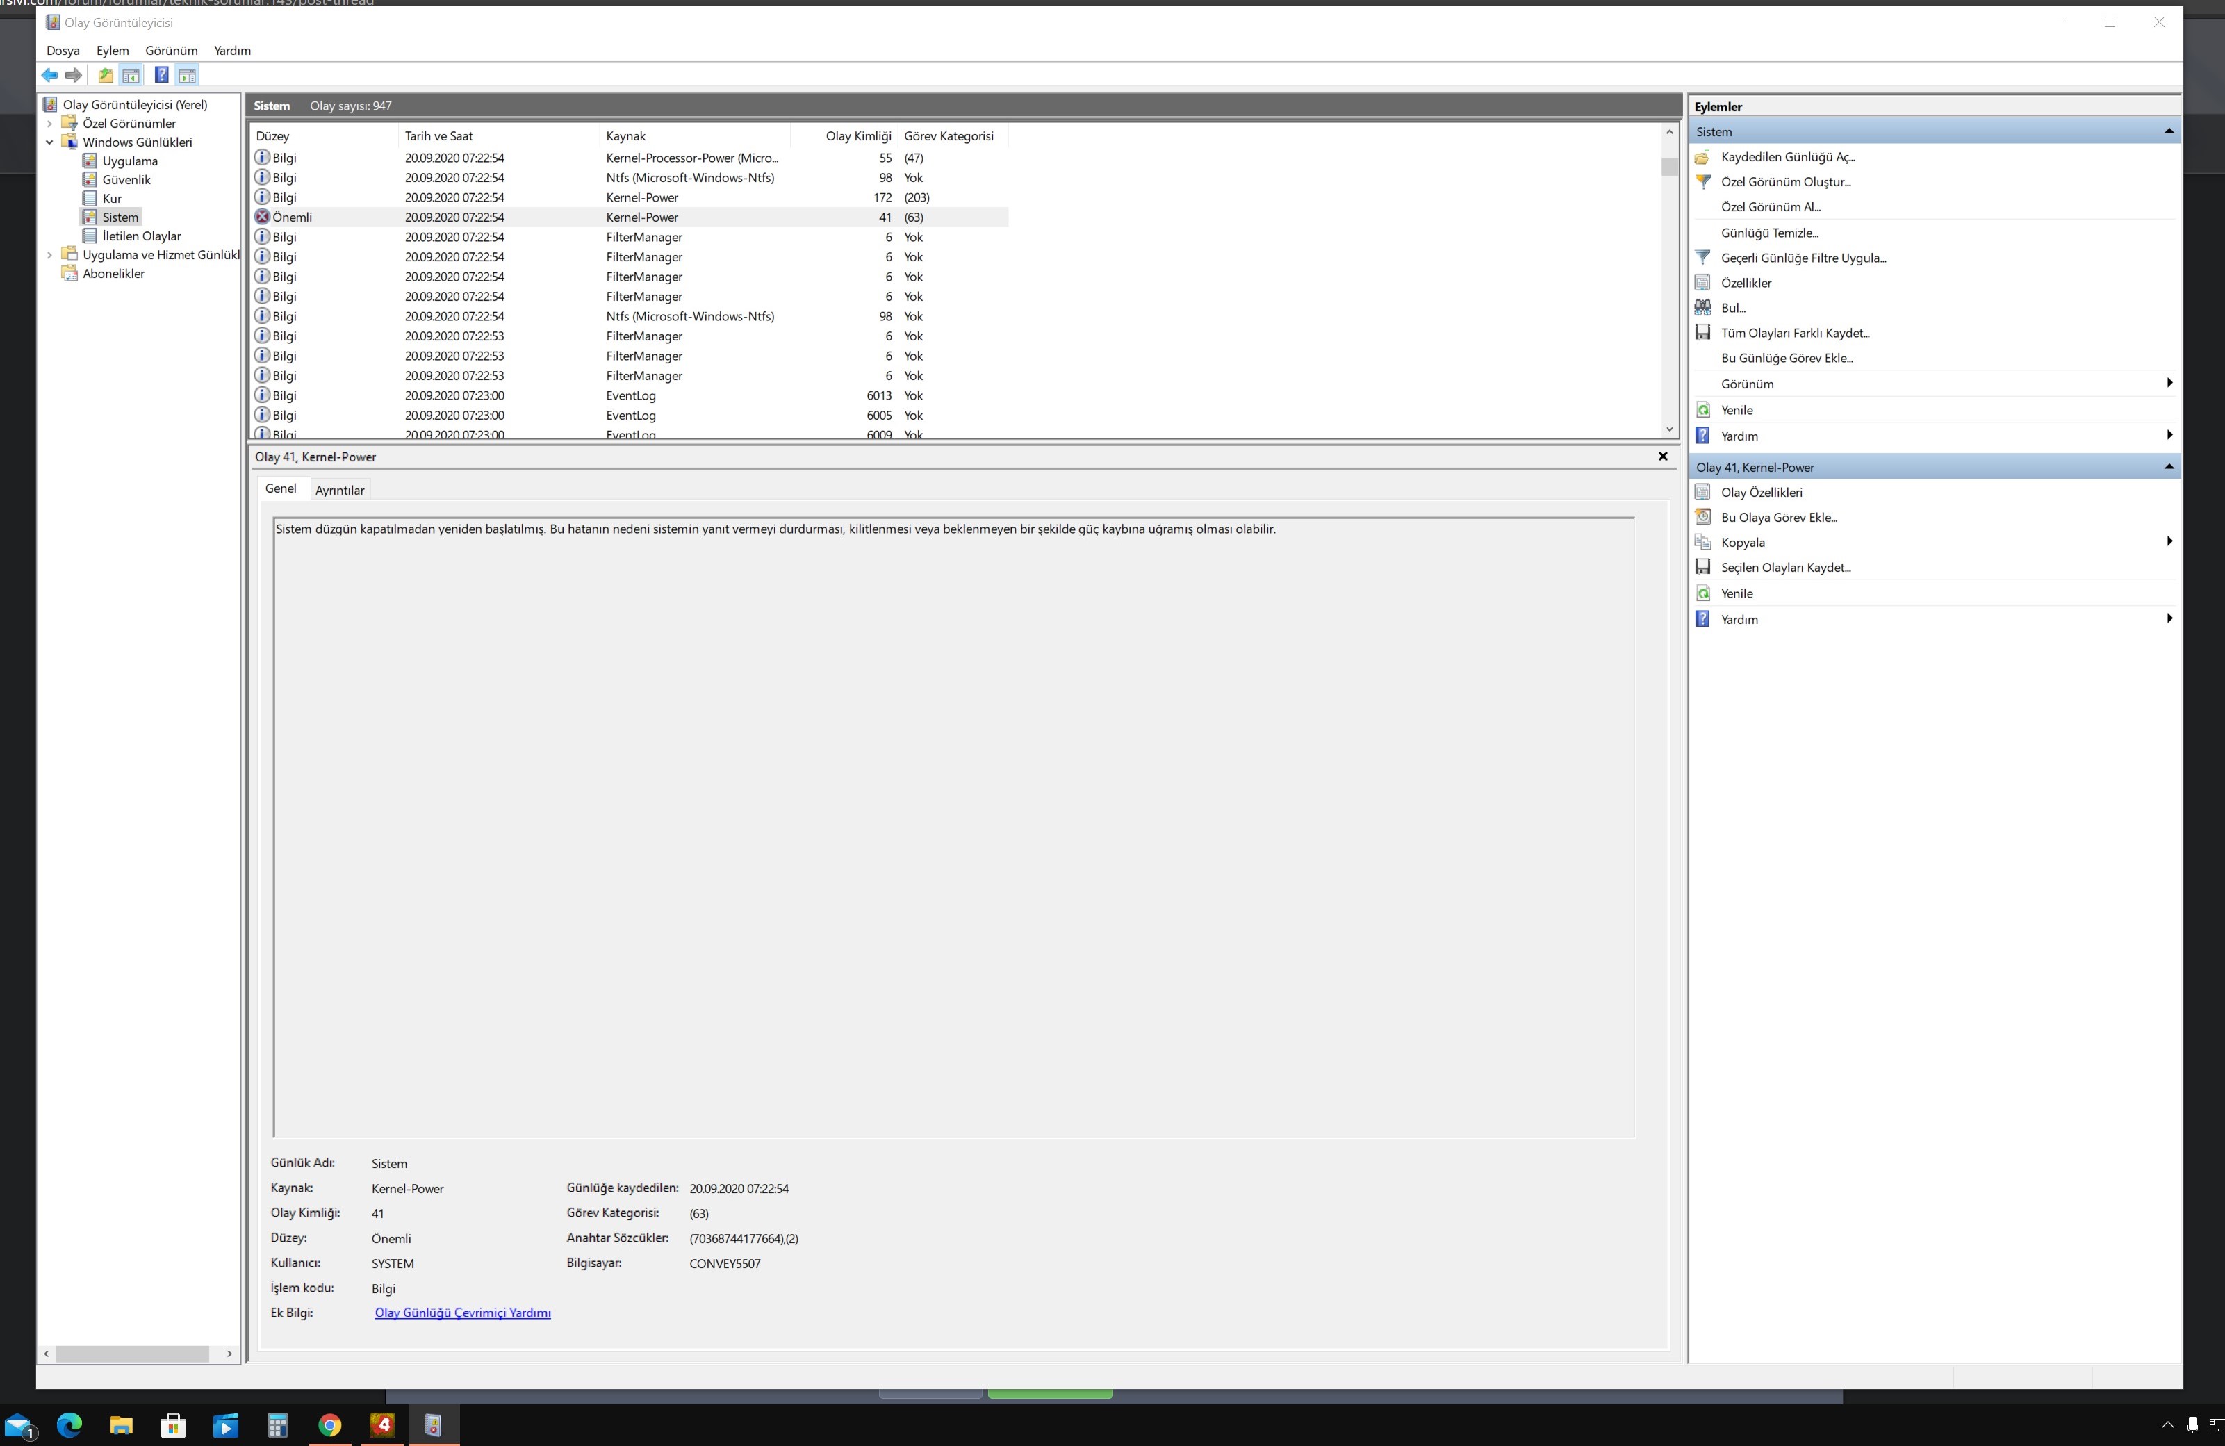The image size is (2225, 1446).
Task: Close the event preview pane
Action: pyautogui.click(x=1662, y=456)
